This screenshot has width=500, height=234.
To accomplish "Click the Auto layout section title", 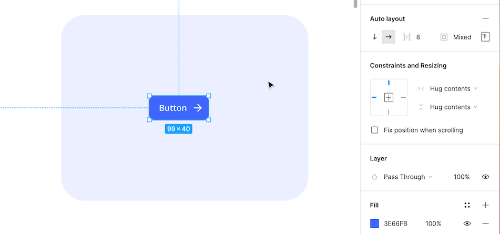I will click(x=387, y=19).
